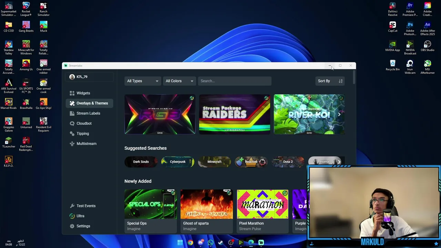The image size is (441, 248).
Task: Select the Stardew Valley desktop icon
Action: [9, 48]
